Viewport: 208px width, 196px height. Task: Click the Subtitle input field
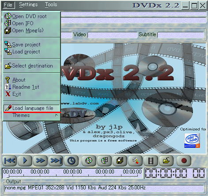tap(181, 35)
